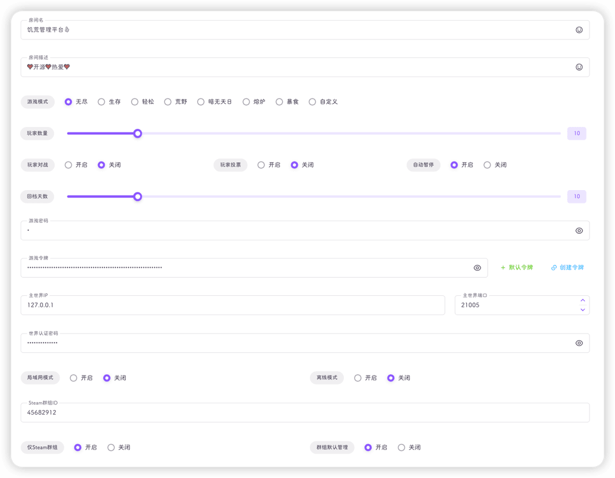Click the 玩家数量 player count slider handle
The height and width of the screenshot is (478, 615).
(138, 134)
